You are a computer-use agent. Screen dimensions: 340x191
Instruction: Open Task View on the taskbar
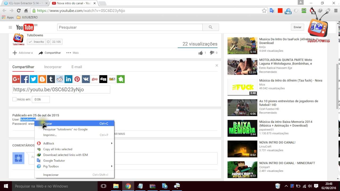(x=104, y=186)
